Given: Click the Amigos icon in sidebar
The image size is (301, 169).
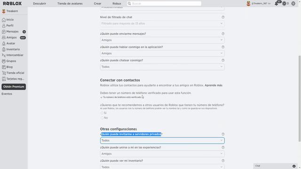Looking at the screenshot, I should coord(4,38).
